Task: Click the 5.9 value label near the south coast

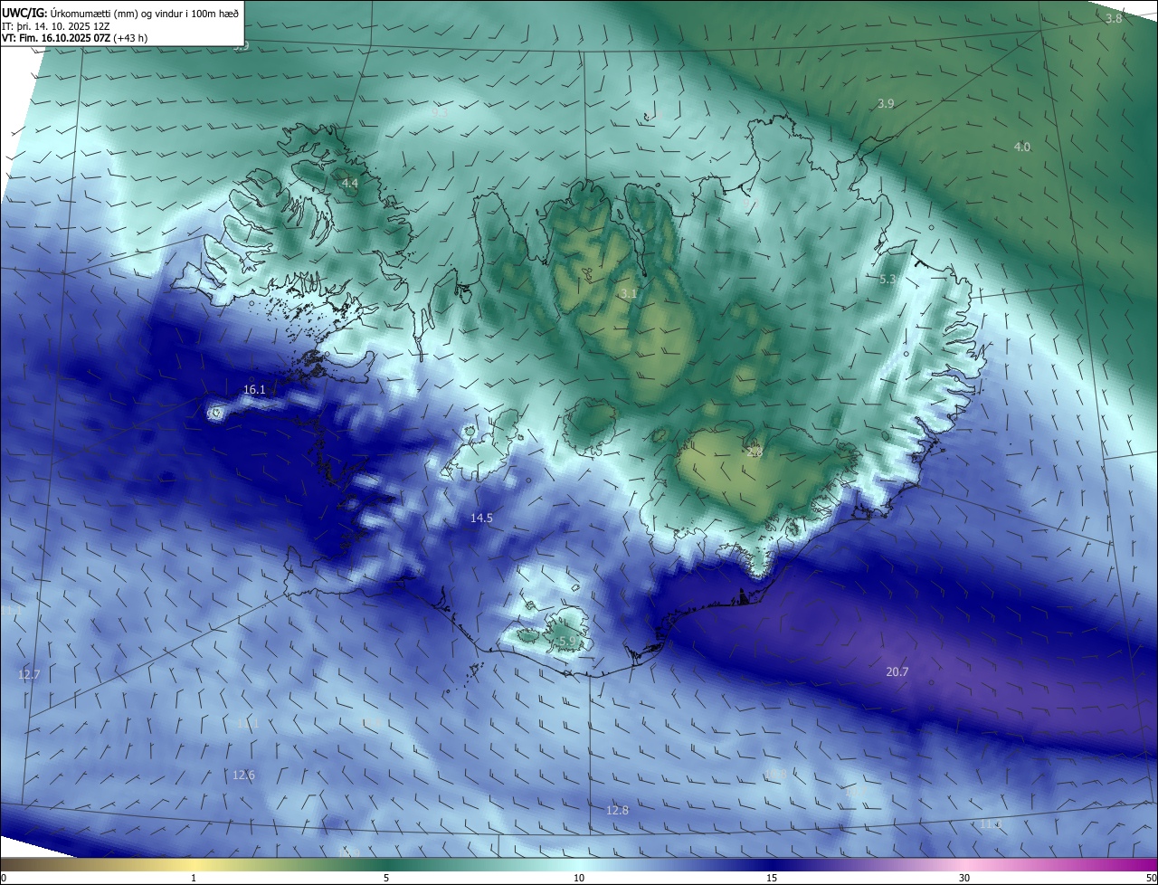Action: point(567,641)
